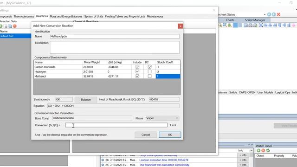This screenshot has width=297, height=167.
Task: Click the red X icon beside Flowsheet States
Action: [x=278, y=14]
